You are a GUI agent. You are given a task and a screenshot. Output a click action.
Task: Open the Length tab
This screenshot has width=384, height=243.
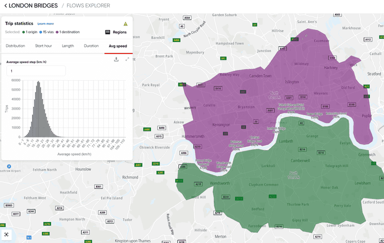[x=68, y=46]
